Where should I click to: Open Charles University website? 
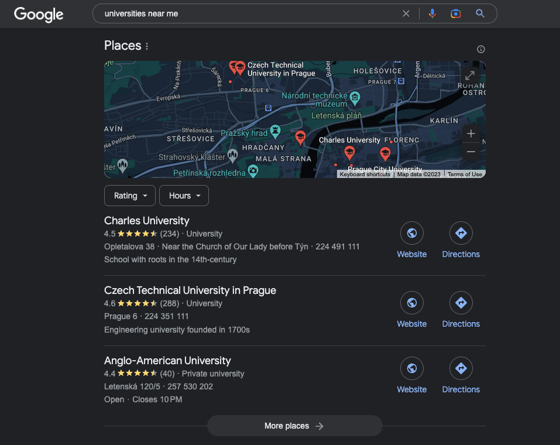click(412, 240)
